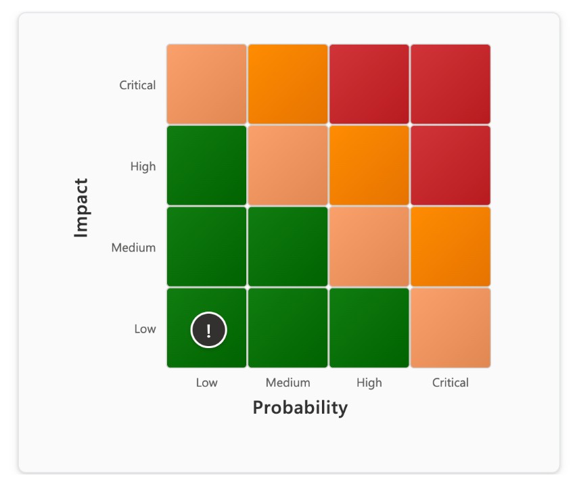
Task: Select the High impact, Medium probability cell
Action: 288,166
